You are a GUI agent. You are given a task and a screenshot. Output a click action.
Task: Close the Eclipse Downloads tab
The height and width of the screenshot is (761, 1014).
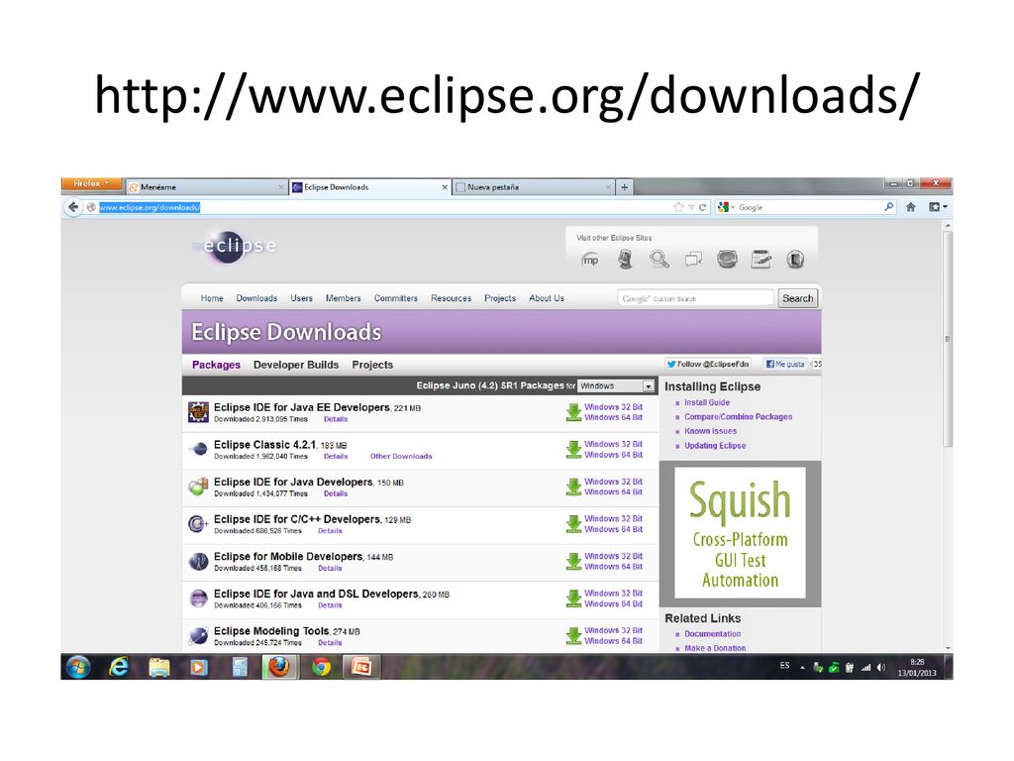pyautogui.click(x=445, y=187)
